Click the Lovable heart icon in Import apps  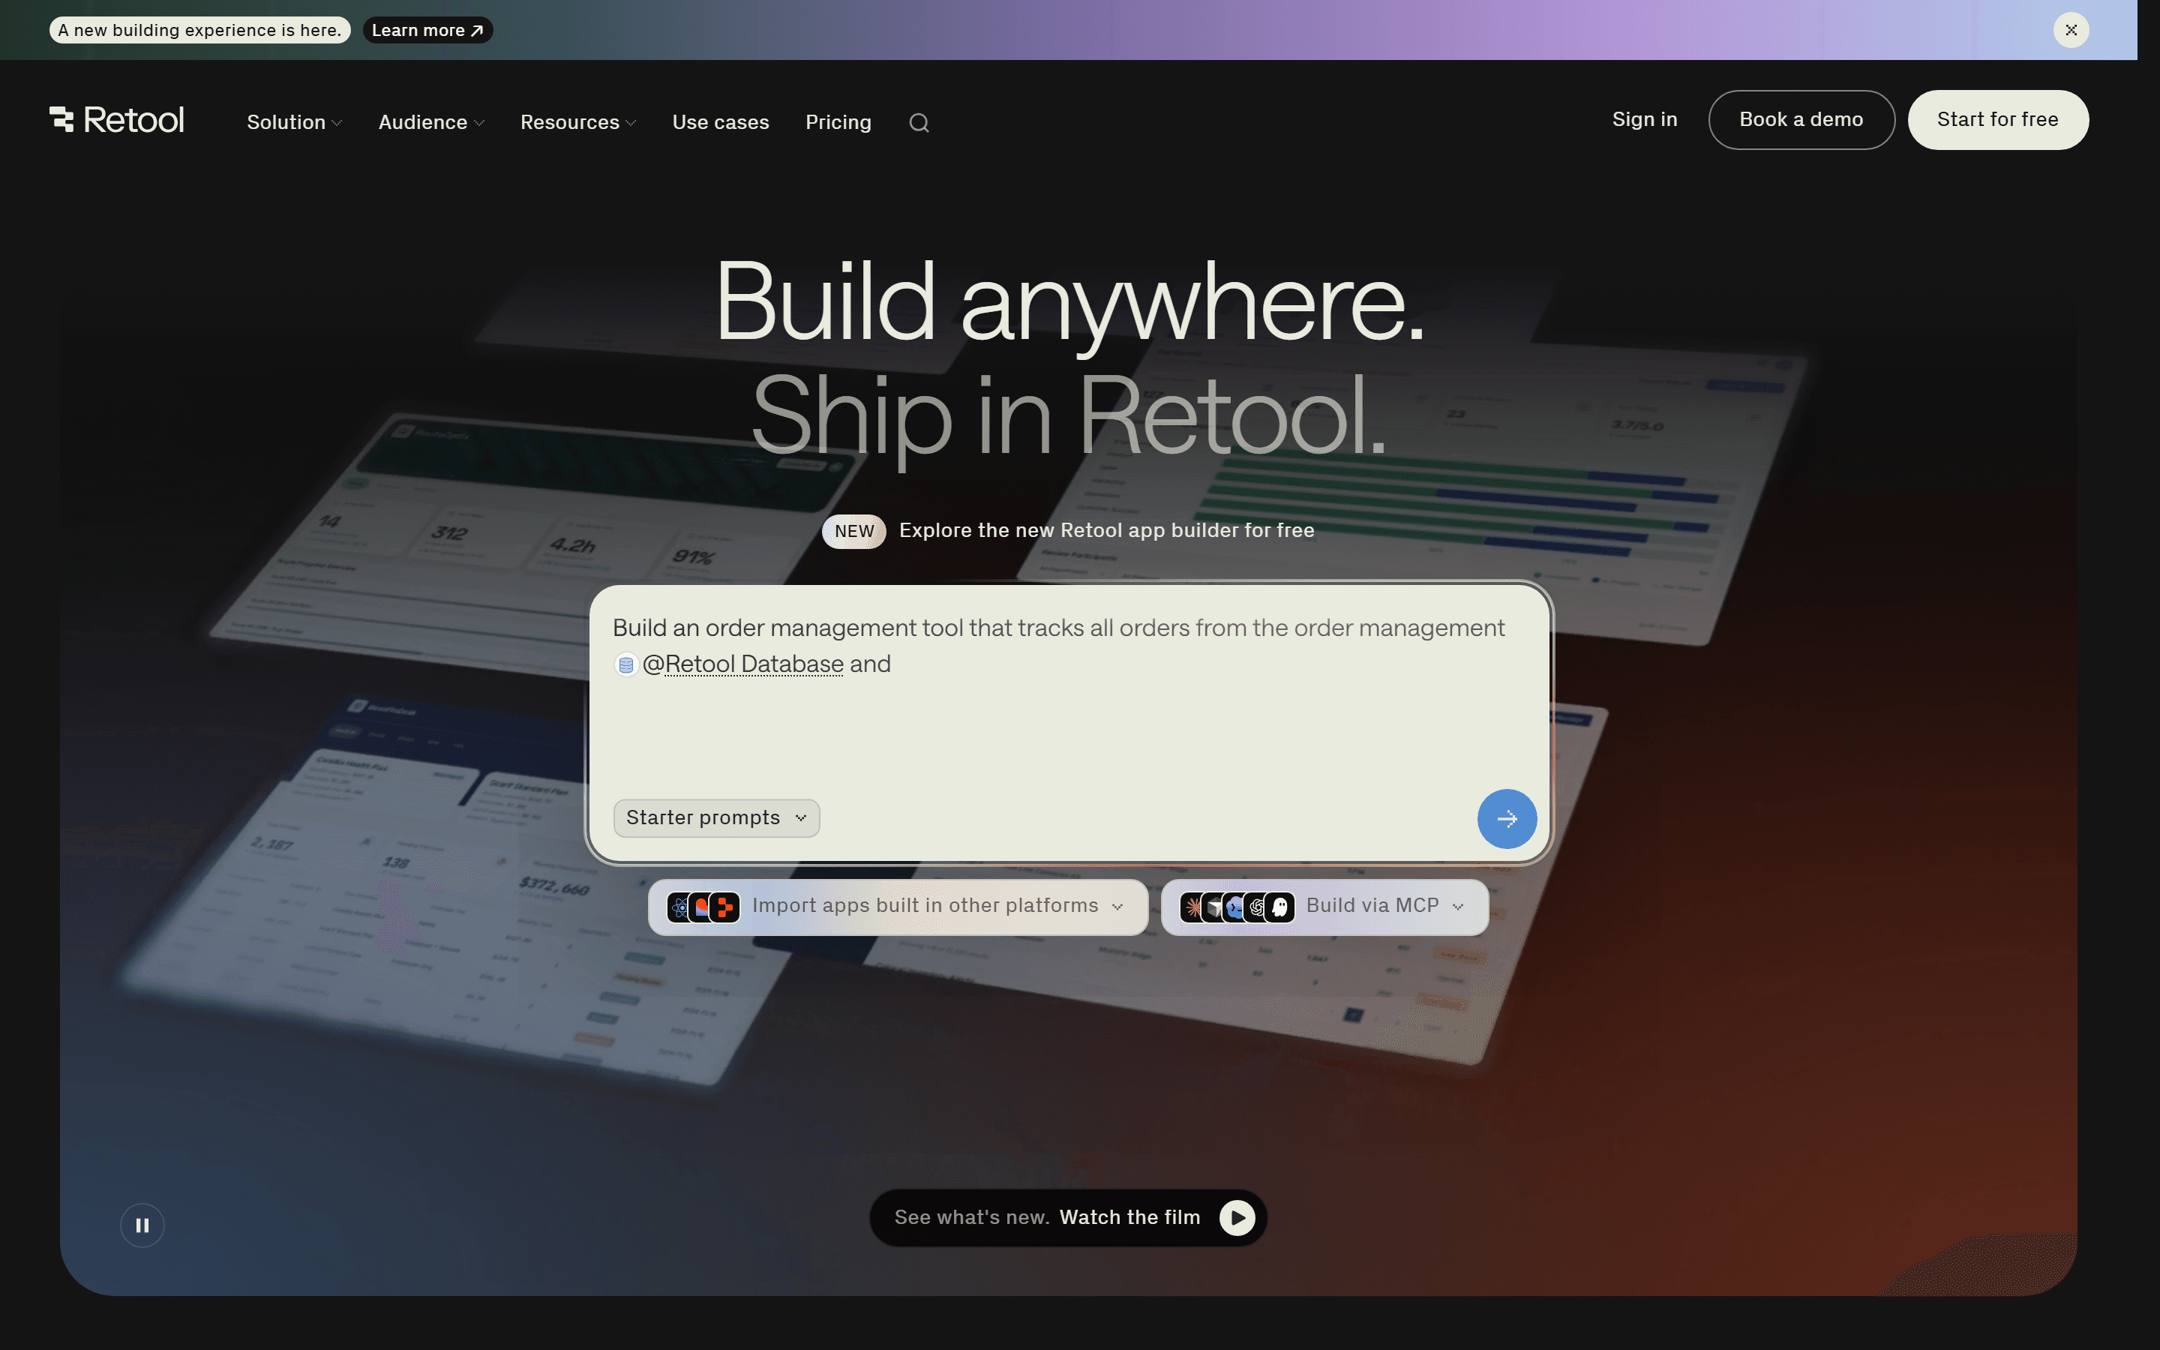[x=701, y=908]
